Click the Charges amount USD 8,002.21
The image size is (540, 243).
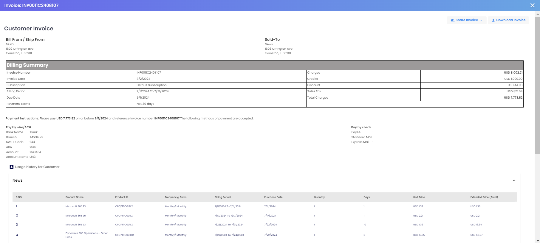click(x=513, y=73)
